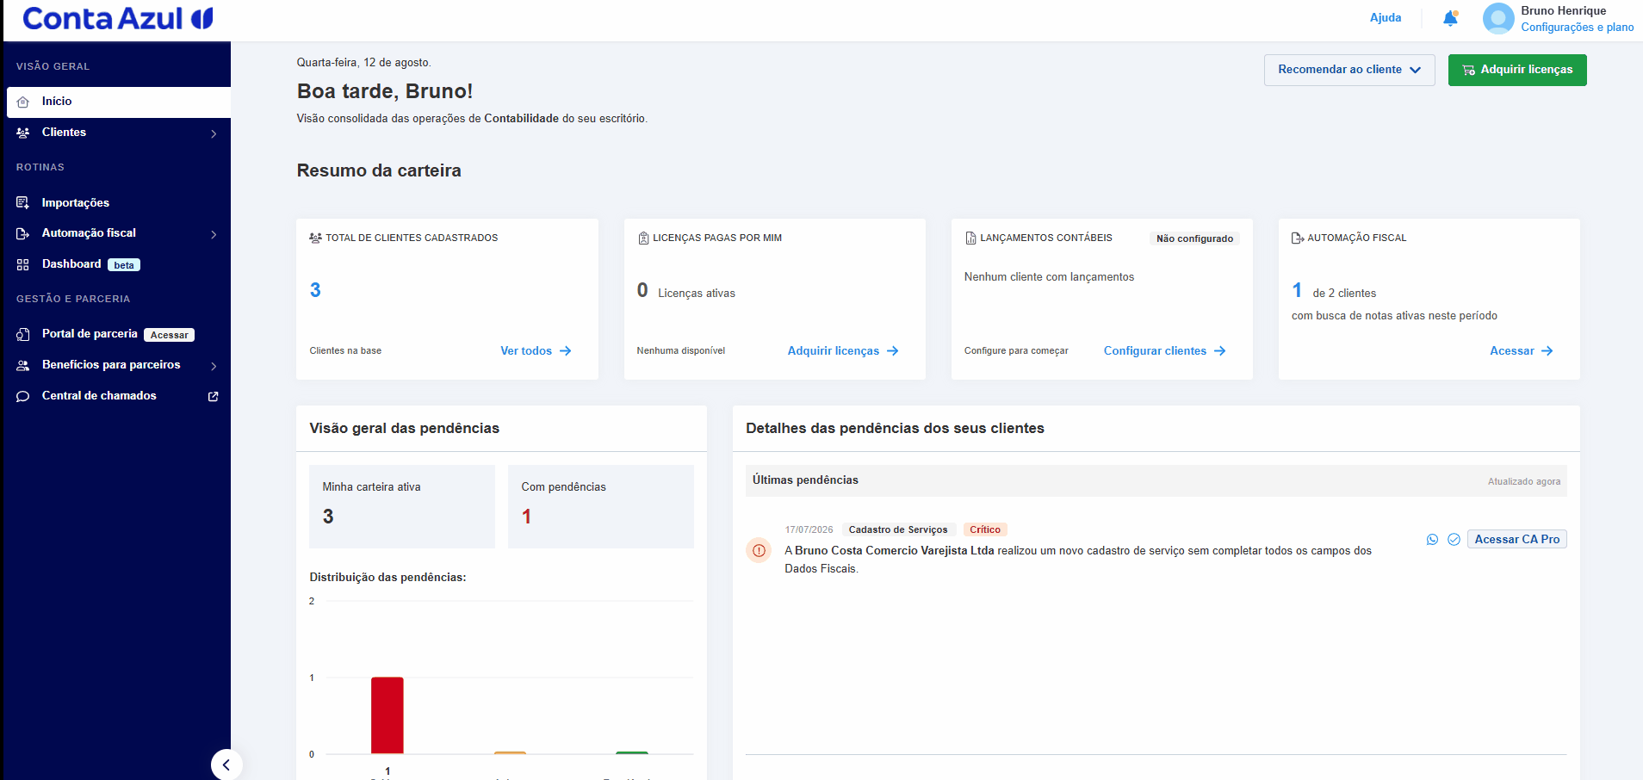Click Bruno Costa Comercio Varejista Ltda text
The width and height of the screenshot is (1643, 780).
[895, 551]
